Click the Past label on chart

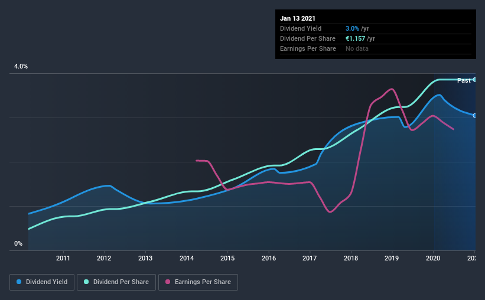[x=464, y=80]
